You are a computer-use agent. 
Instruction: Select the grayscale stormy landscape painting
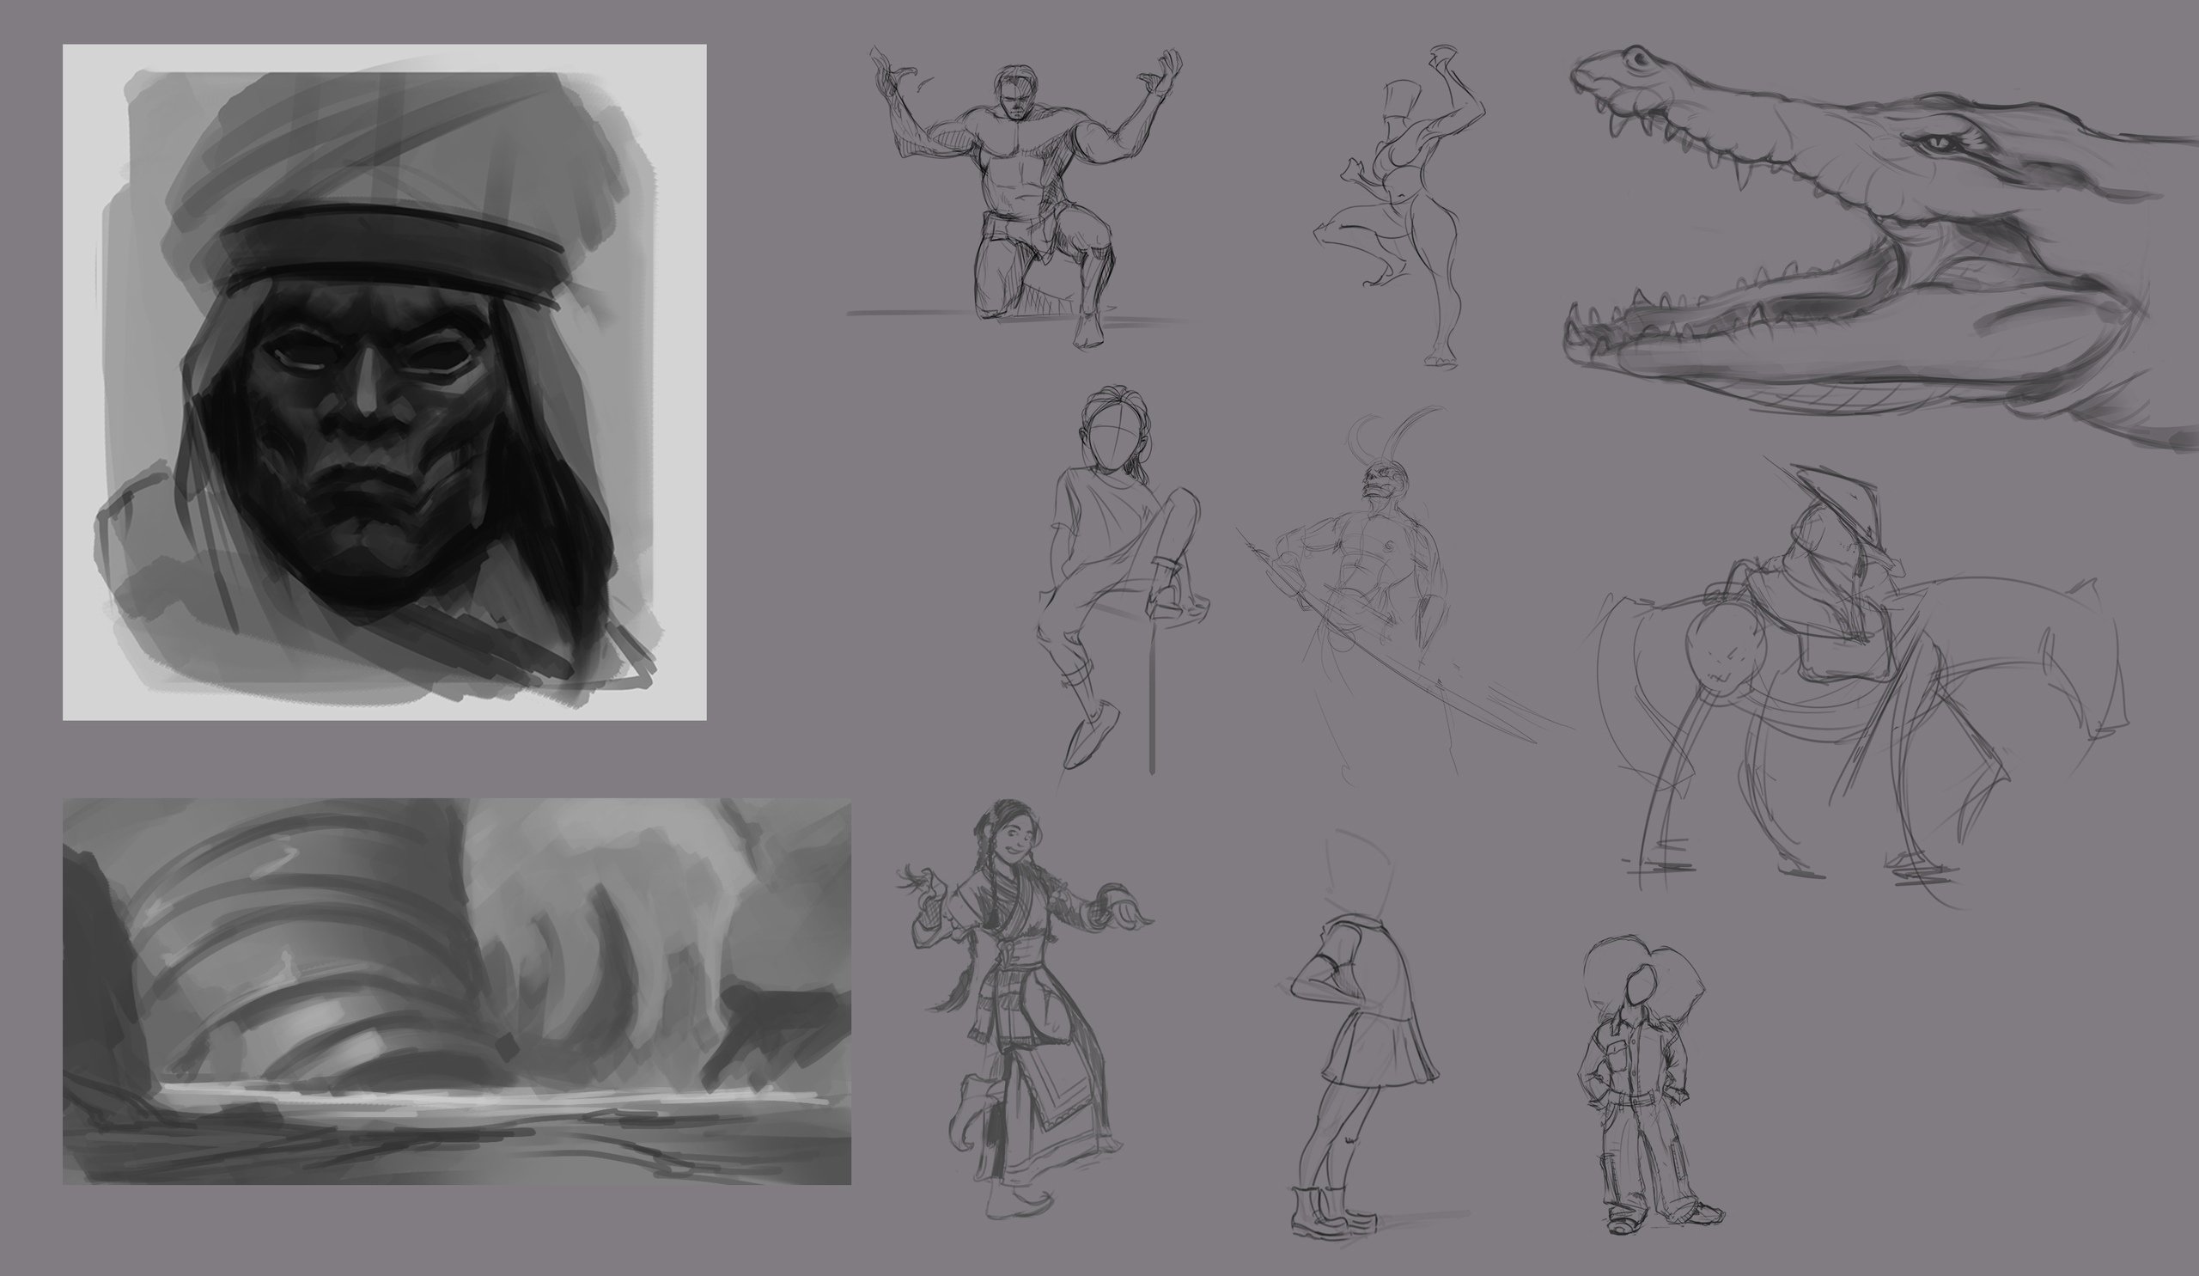[456, 992]
